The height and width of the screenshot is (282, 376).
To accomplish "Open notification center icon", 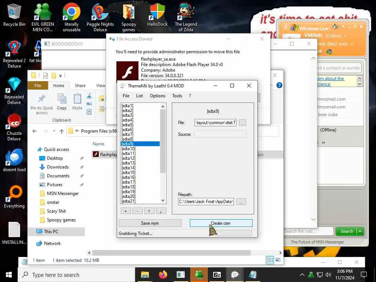I will coord(364,275).
